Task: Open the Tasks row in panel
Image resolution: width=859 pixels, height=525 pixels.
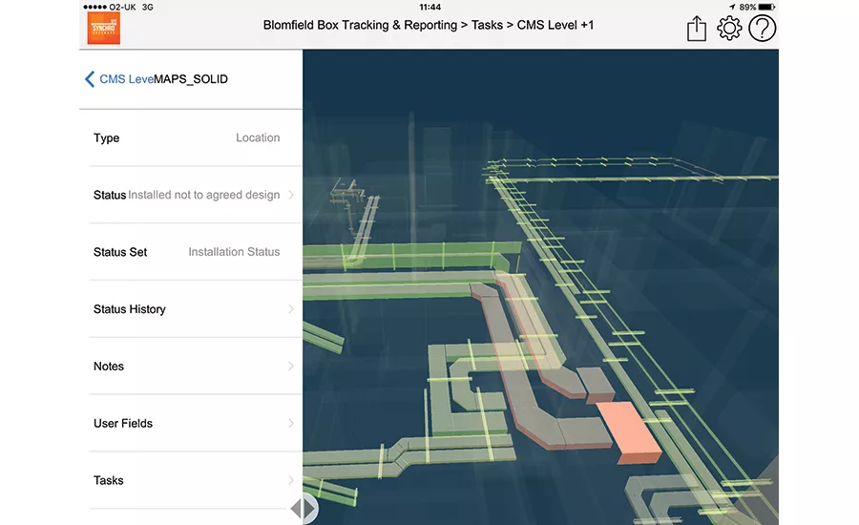Action: click(x=195, y=480)
